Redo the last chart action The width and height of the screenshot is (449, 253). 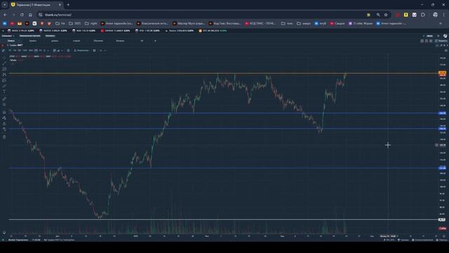pos(105,51)
